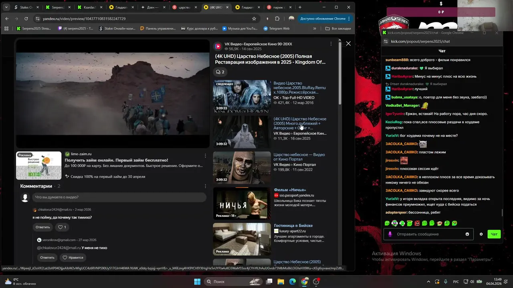Click the purple microphone icon in chat input
Viewport: 513px width, 288px height.
390,234
